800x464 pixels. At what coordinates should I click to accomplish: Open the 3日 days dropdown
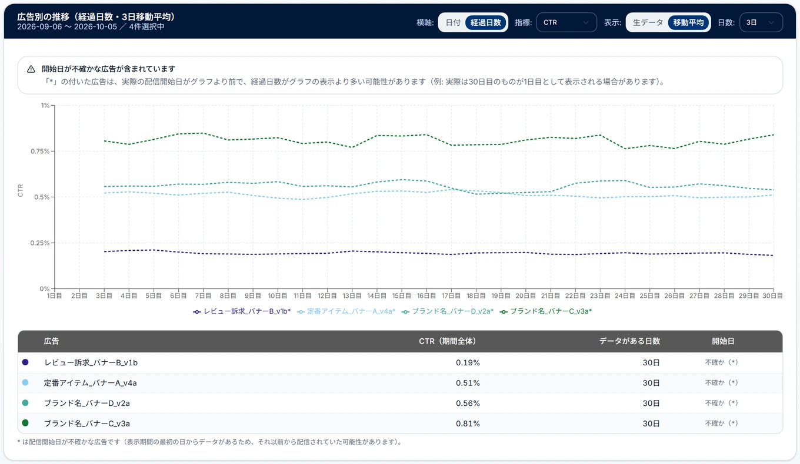click(x=761, y=22)
